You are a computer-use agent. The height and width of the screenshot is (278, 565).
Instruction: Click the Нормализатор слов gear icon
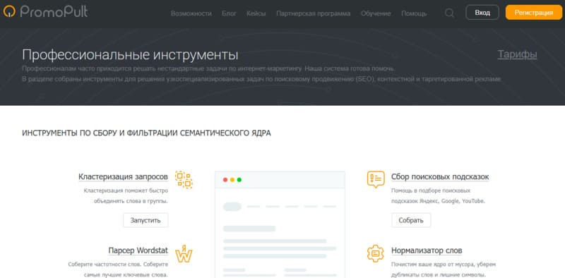point(376,253)
